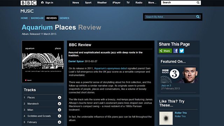Select the Places track name
The image size is (224, 126).
(31, 97)
